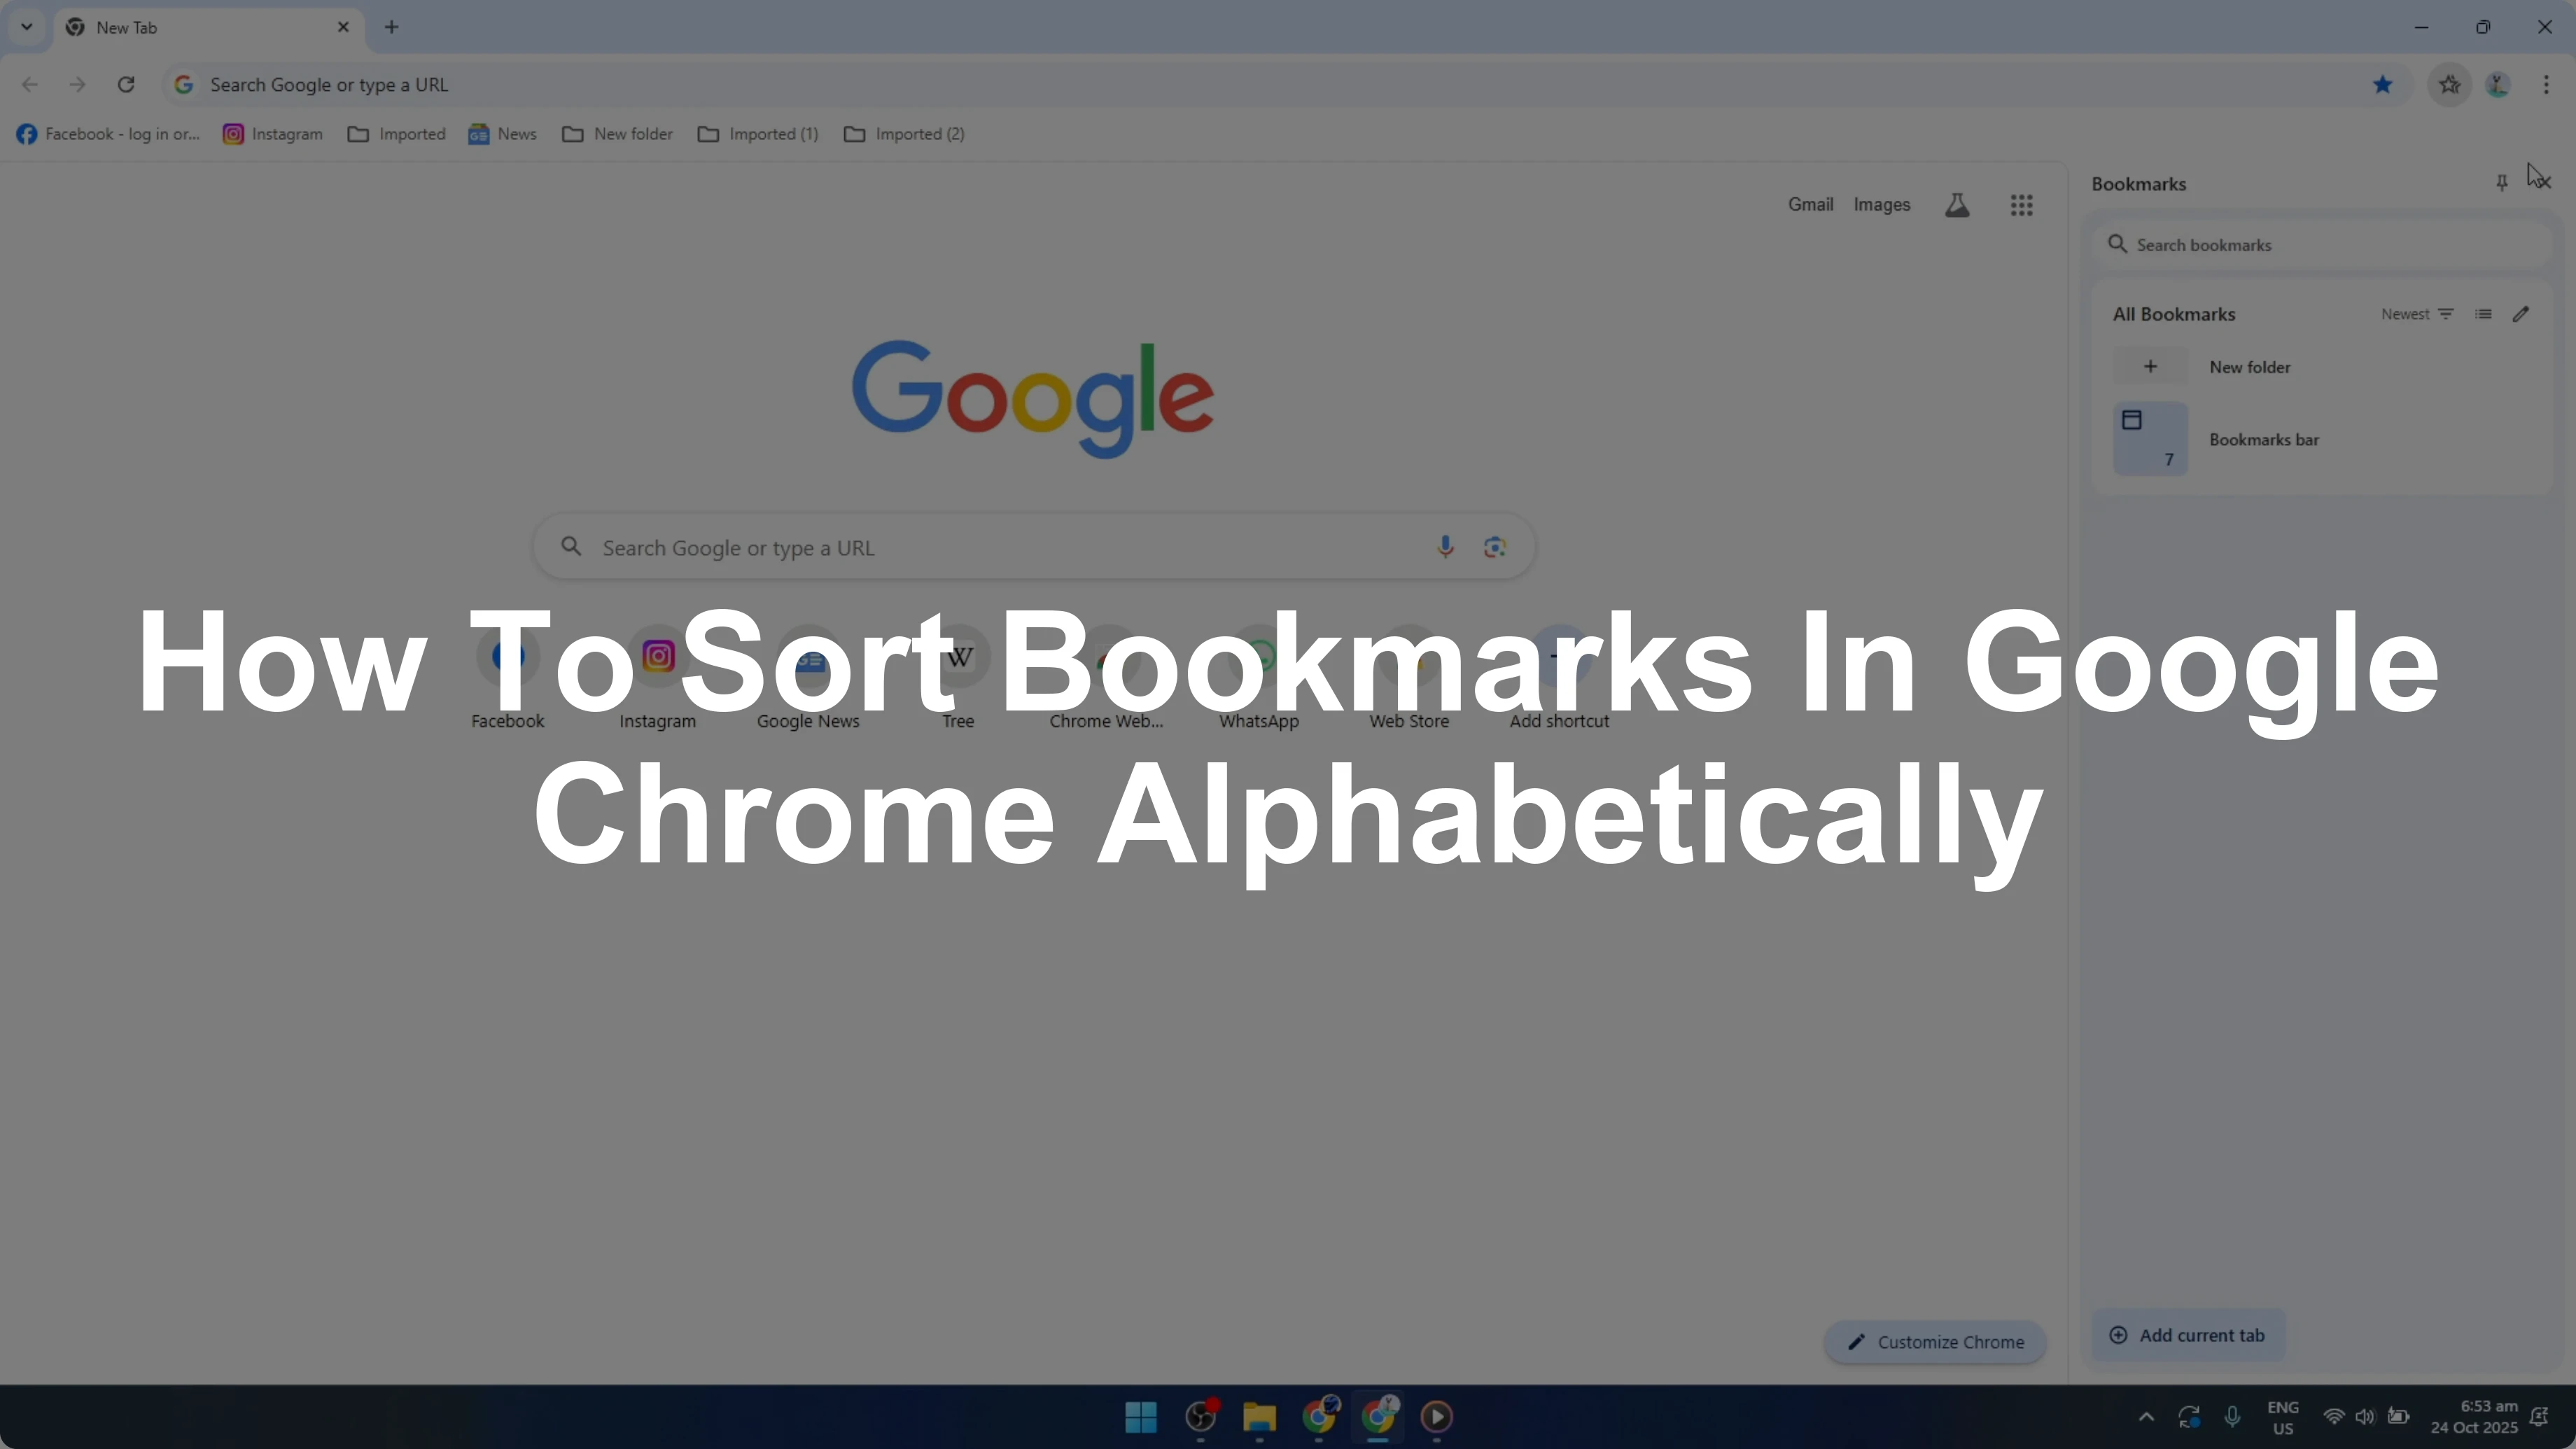2576x1449 pixels.
Task: Click Add current tab button
Action: pyautogui.click(x=2187, y=1335)
